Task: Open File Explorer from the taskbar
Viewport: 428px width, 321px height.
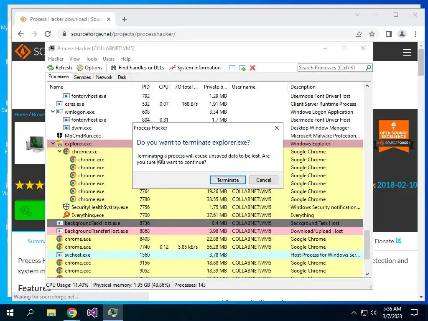Action: click(51, 313)
